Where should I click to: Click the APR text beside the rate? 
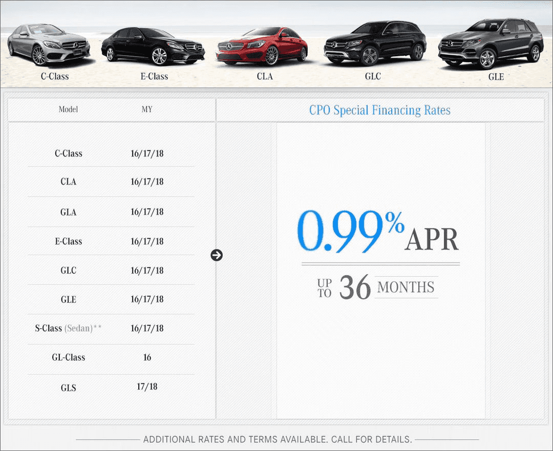(432, 239)
